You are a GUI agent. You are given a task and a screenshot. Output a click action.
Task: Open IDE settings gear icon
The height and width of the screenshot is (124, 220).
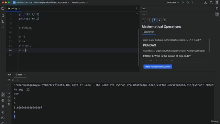[217, 2]
